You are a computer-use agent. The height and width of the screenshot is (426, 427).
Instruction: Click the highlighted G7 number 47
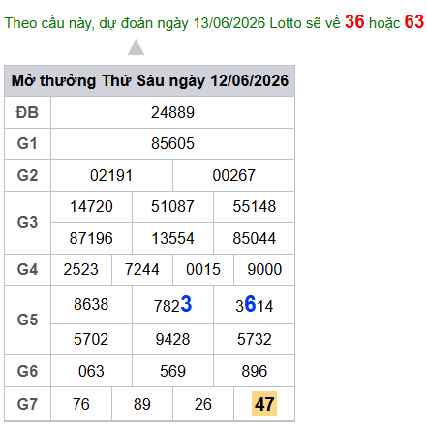coord(264,404)
